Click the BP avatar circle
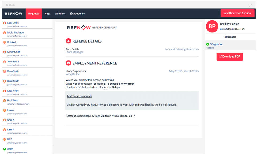The width and height of the screenshot is (257, 156). (x=212, y=26)
